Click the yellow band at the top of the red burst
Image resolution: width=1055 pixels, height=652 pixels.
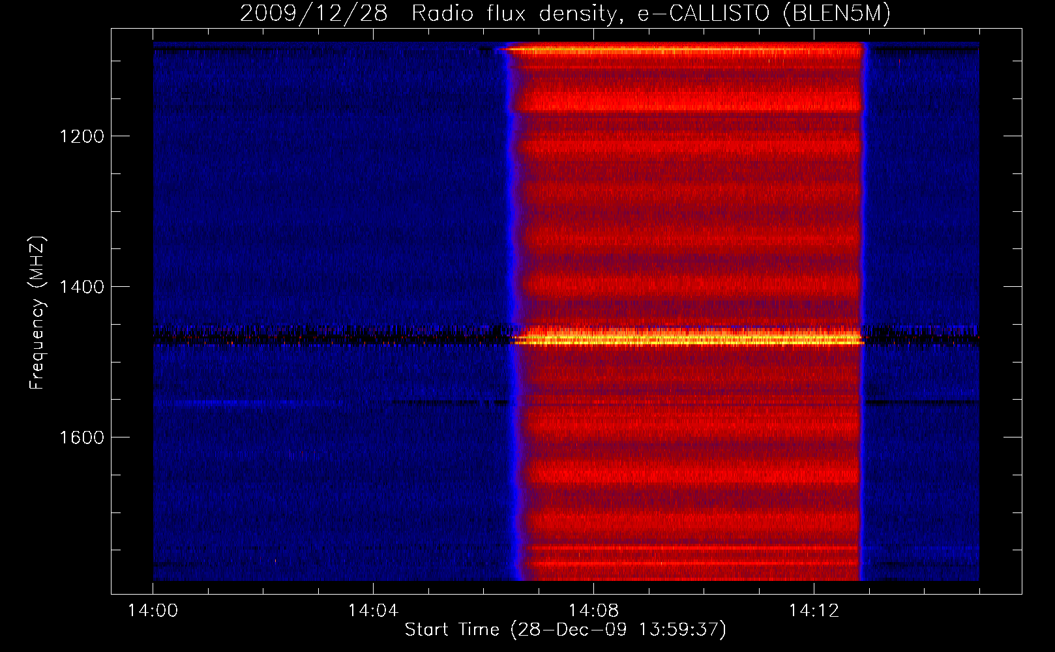click(681, 49)
